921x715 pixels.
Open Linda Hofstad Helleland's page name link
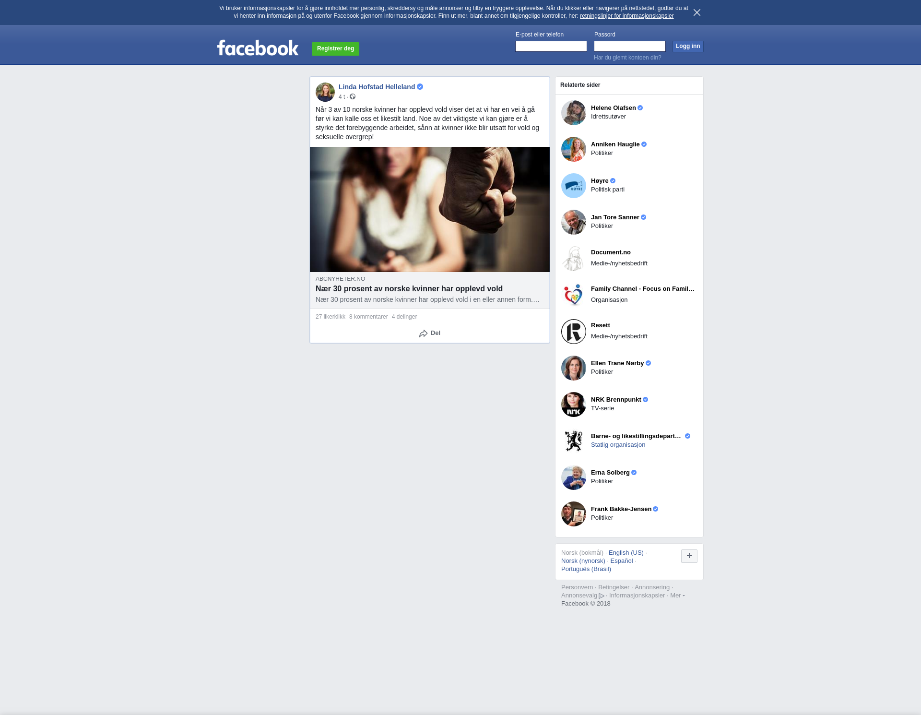[x=377, y=87]
